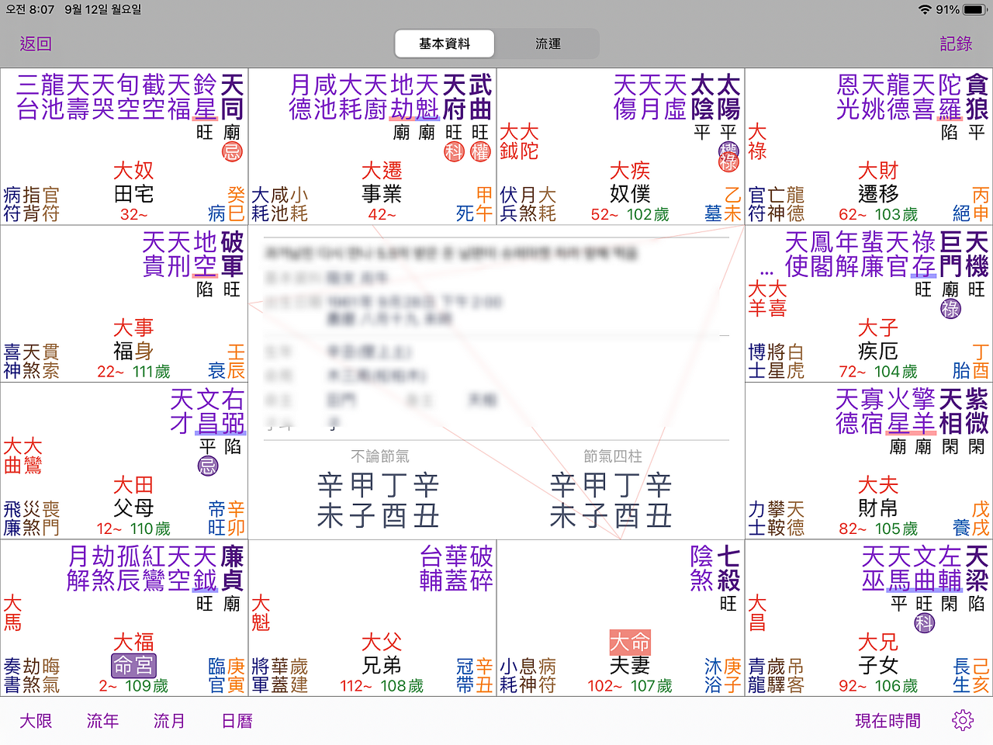Tap the 擎羊 star in the 財帛 palace
The width and height of the screenshot is (993, 745).
924,411
